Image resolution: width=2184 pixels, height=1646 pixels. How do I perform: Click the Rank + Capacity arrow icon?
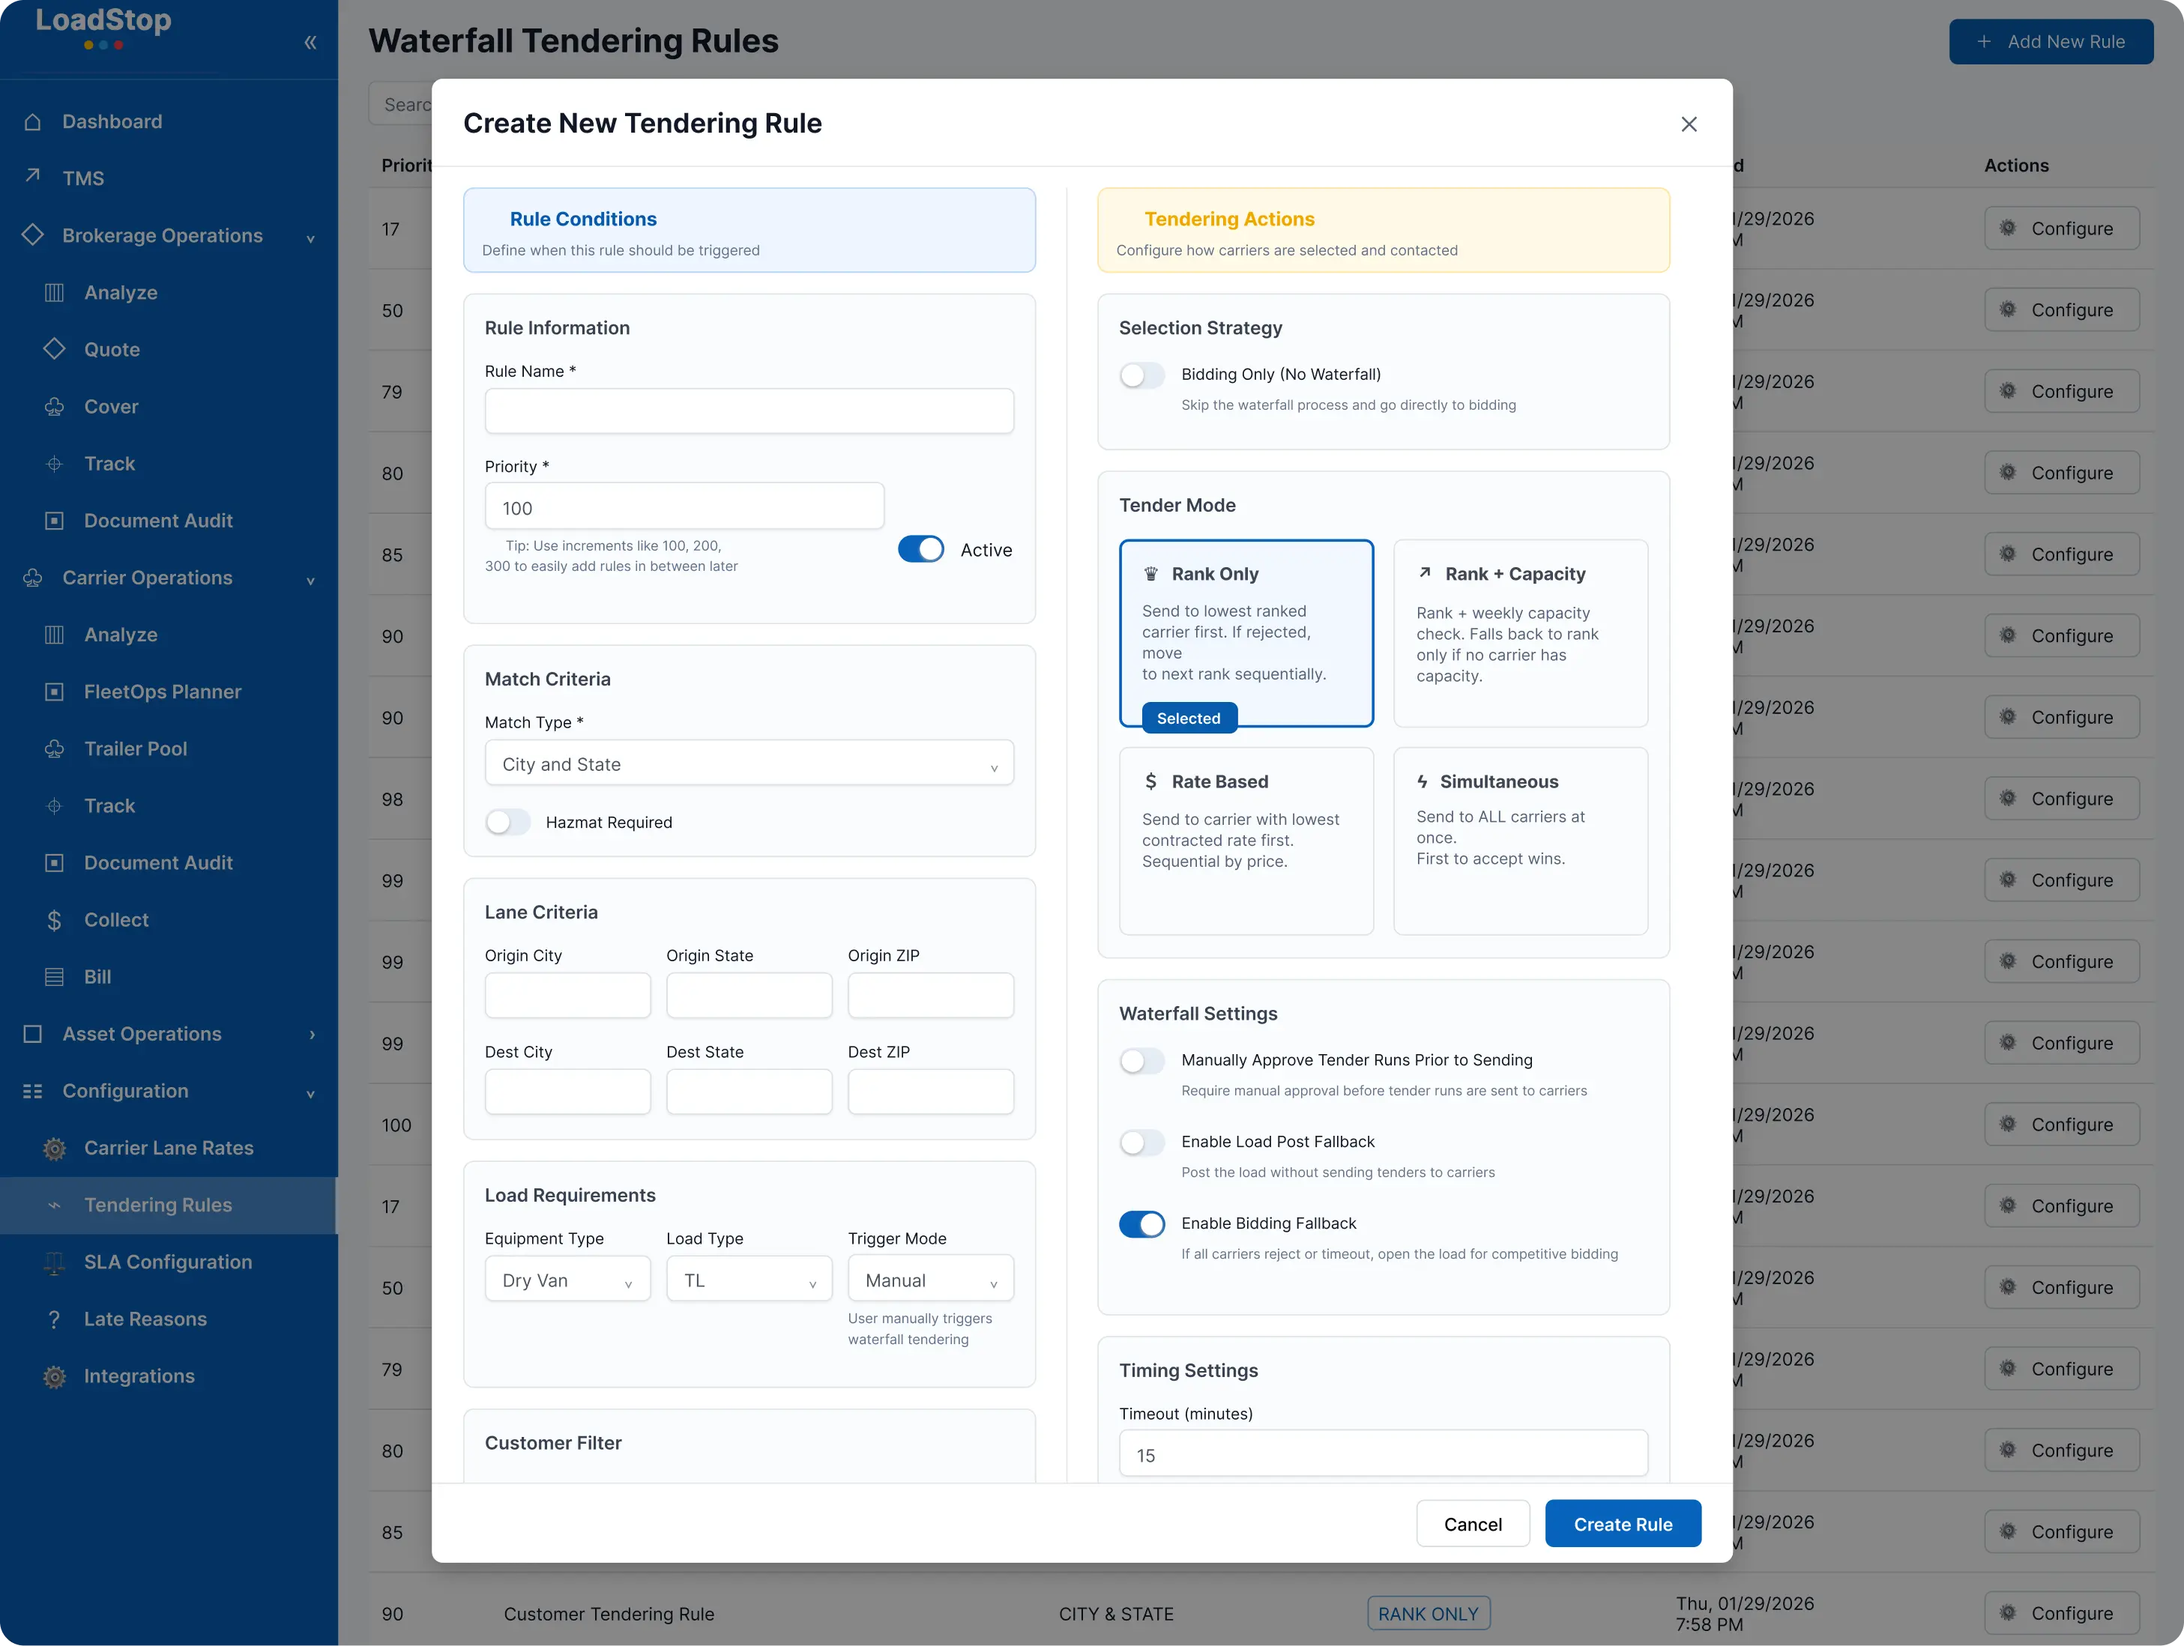pyautogui.click(x=1425, y=572)
